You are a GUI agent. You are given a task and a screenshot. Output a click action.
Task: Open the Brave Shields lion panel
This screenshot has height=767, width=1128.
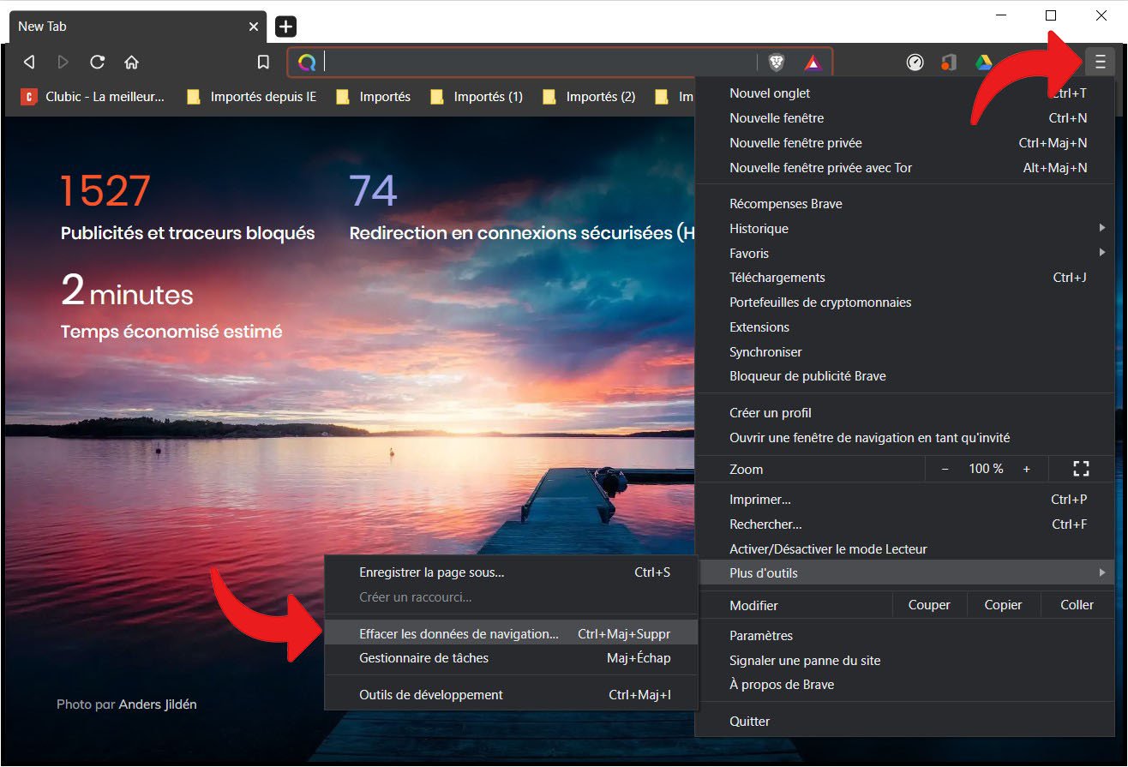pos(777,62)
